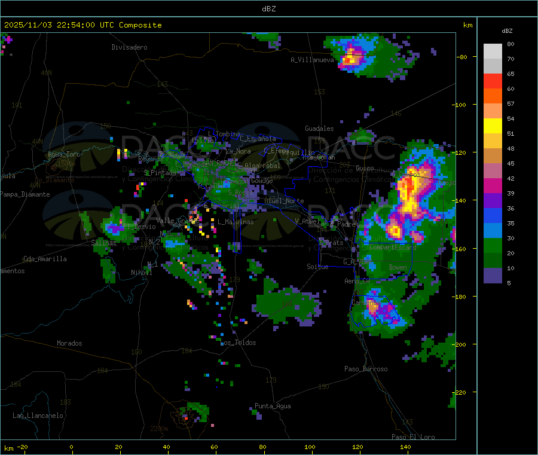Image resolution: width=538 pixels, height=455 pixels.
Task: Click the Punta_Agua map label
Action: pyautogui.click(x=273, y=406)
